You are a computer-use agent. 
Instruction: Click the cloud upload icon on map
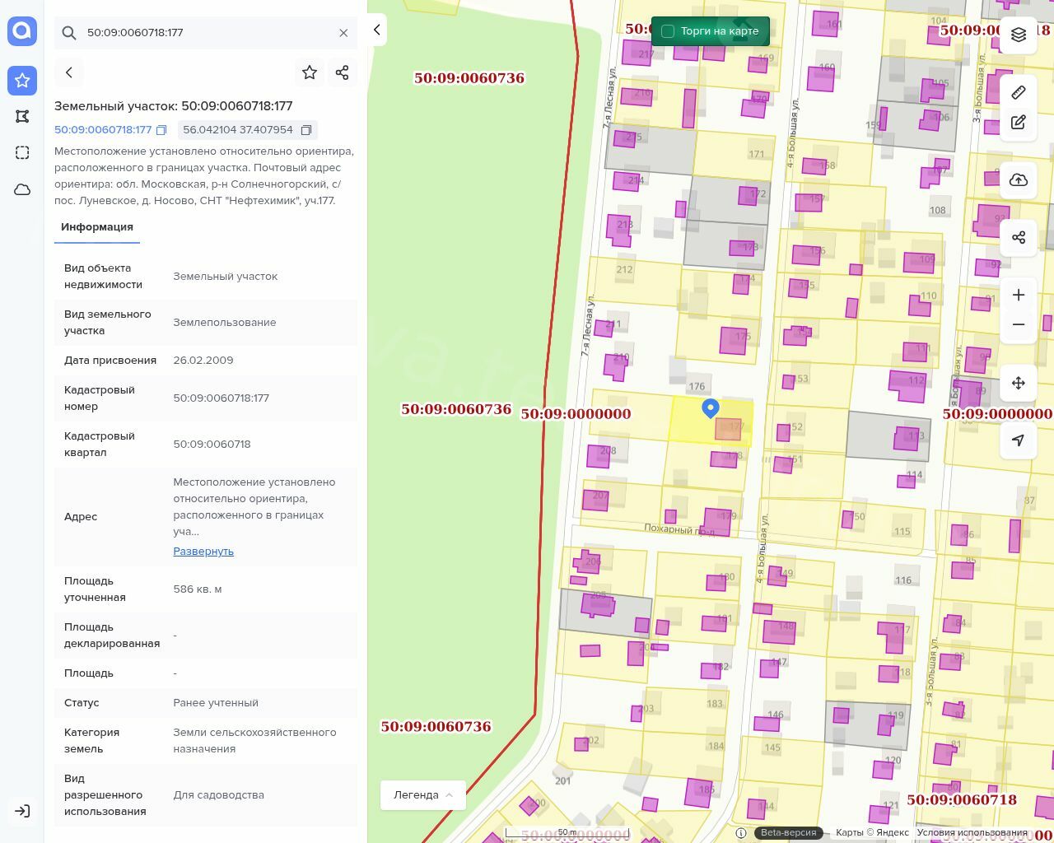click(x=1019, y=180)
